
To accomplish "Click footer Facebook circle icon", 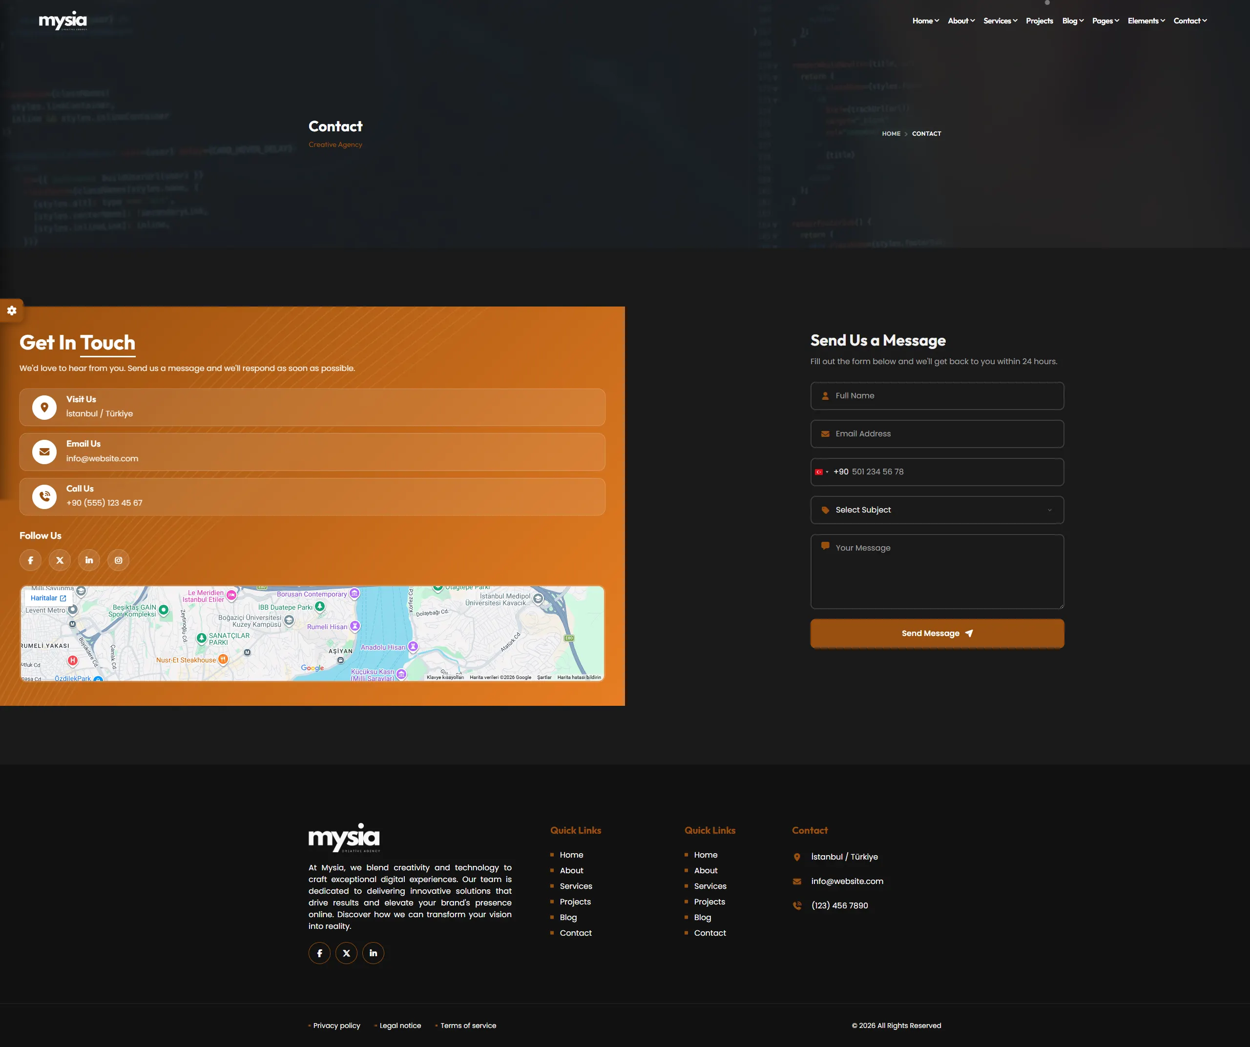I will (x=320, y=953).
